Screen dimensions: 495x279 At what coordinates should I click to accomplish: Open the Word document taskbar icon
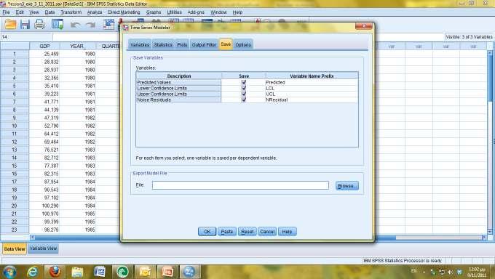point(100,272)
